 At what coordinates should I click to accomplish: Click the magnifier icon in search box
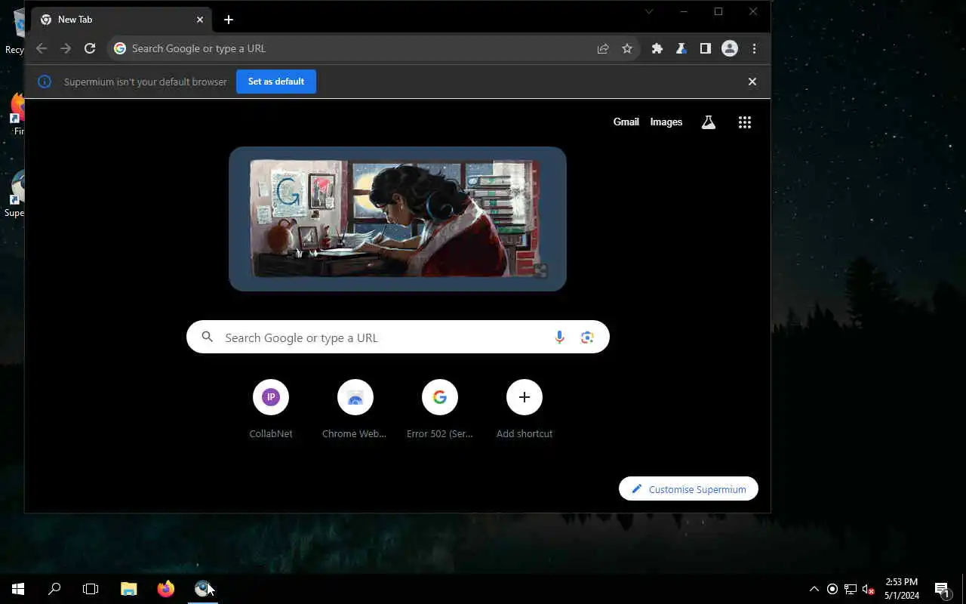(x=207, y=337)
